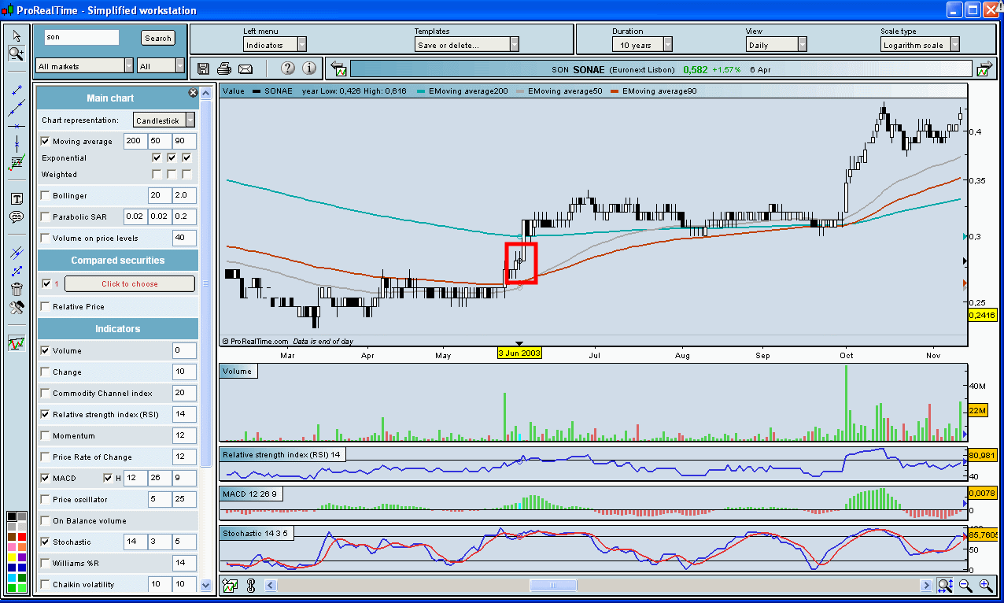
Task: Go to previous chart with left arrow icon
Action: pyautogui.click(x=338, y=69)
